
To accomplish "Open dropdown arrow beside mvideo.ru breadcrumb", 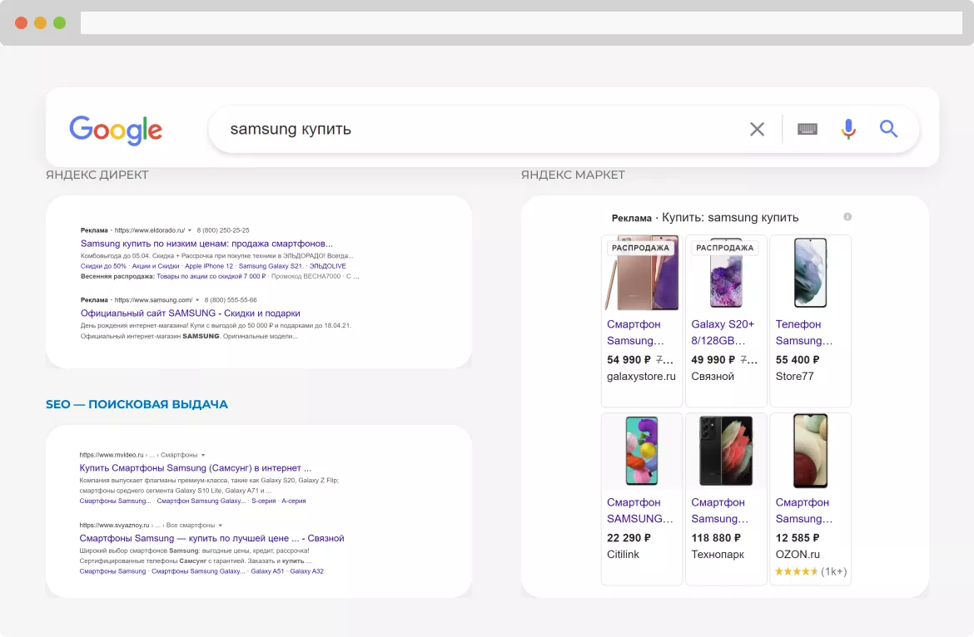I will pyautogui.click(x=203, y=456).
